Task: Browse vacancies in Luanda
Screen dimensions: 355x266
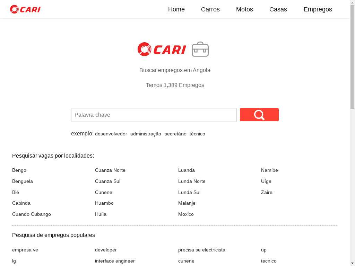Action: click(186, 170)
